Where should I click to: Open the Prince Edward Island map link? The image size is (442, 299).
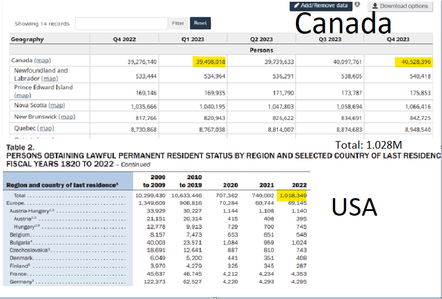pos(23,96)
